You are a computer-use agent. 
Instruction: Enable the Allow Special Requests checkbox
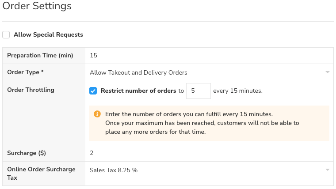click(6, 34)
